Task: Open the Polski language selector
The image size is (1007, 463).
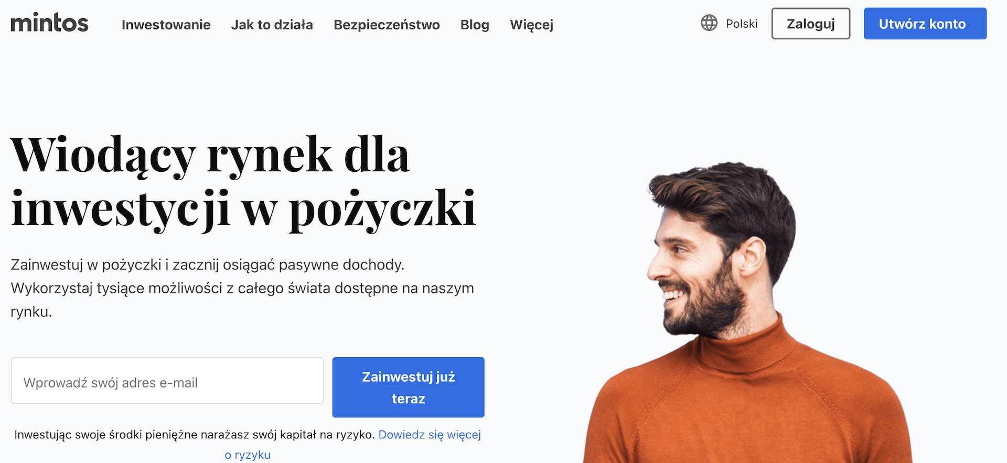Action: 742,24
